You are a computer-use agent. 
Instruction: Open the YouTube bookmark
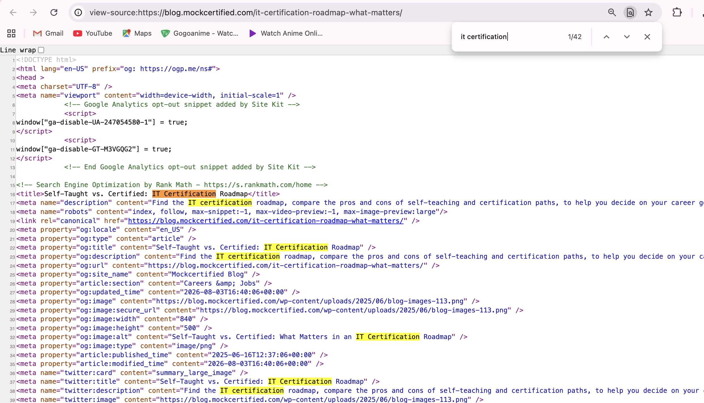93,33
